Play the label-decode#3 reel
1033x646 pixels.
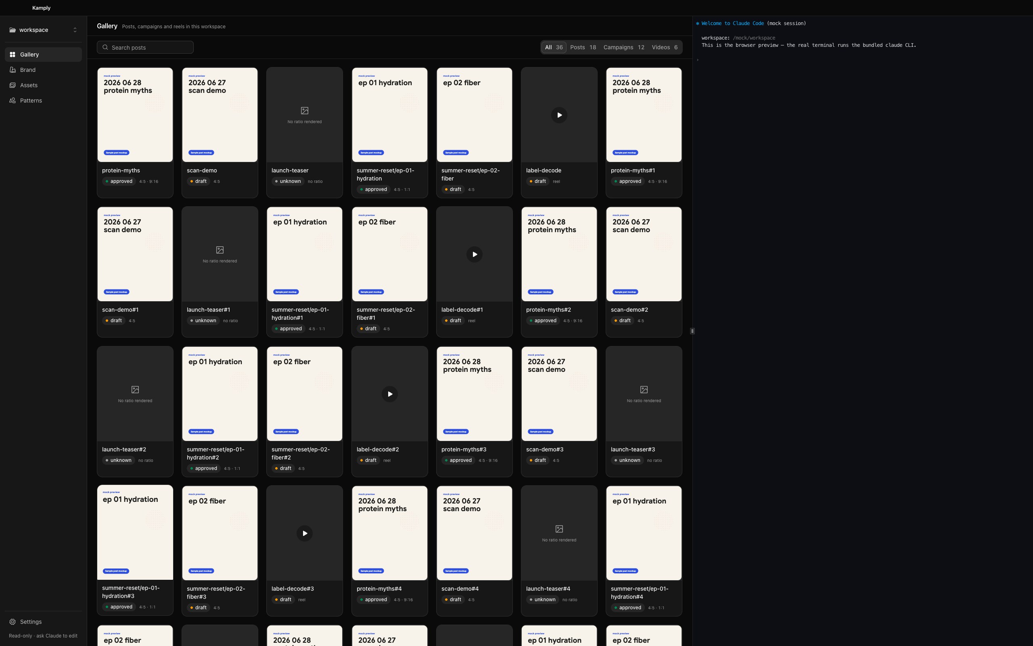pos(305,533)
